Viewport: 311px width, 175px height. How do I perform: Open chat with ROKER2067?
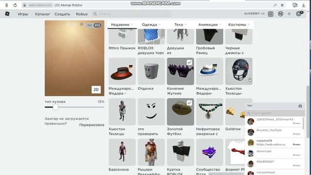[x=275, y=163]
